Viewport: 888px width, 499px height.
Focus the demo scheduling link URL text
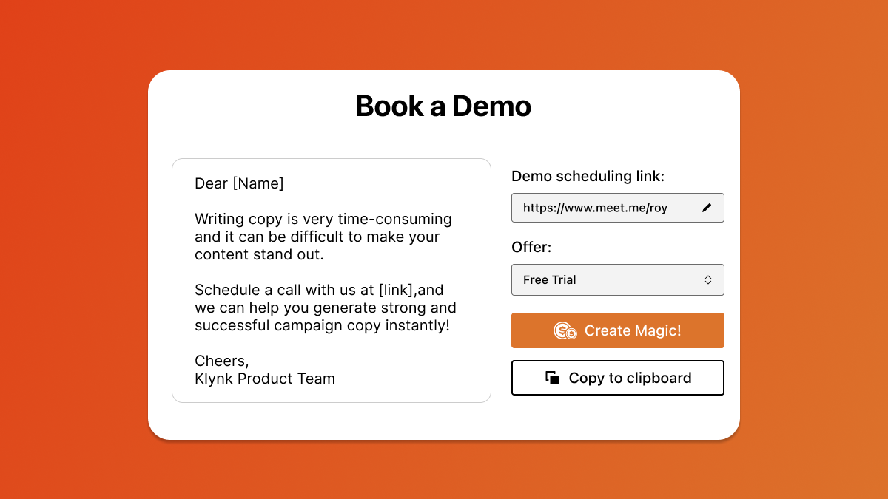595,208
